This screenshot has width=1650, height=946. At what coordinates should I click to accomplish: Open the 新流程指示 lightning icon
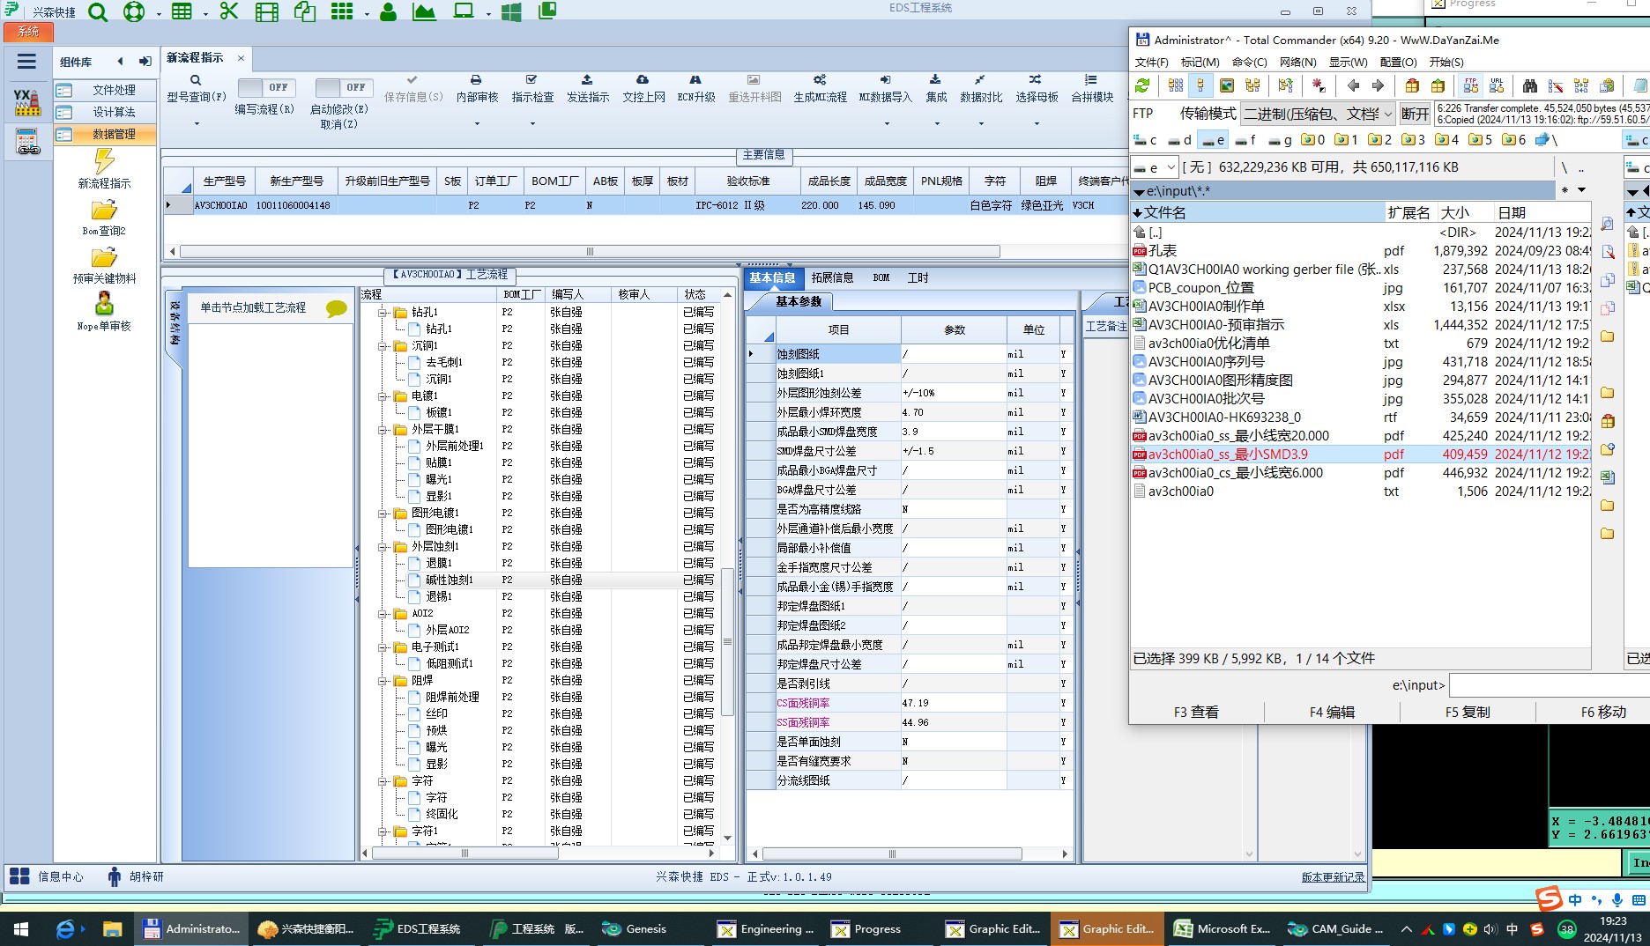(104, 161)
